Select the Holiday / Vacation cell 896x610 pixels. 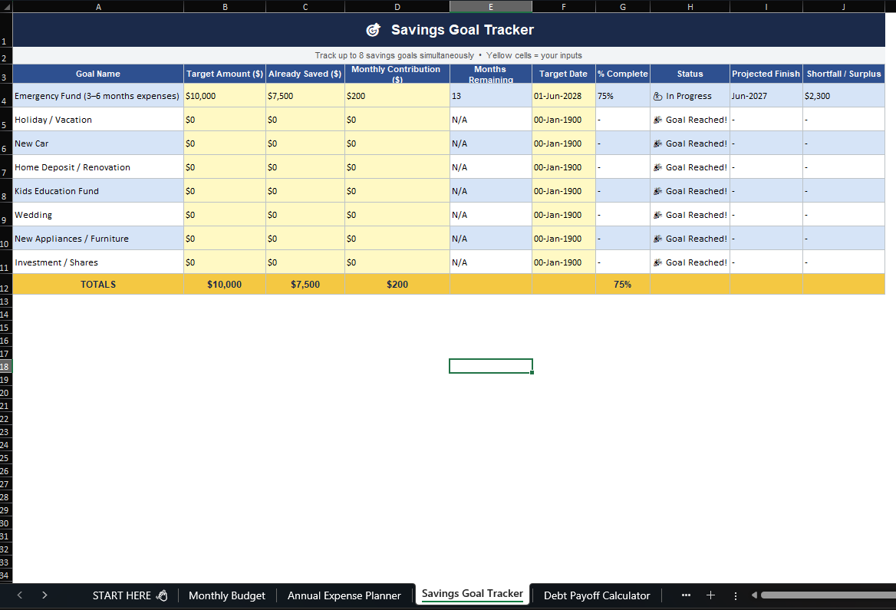point(98,120)
